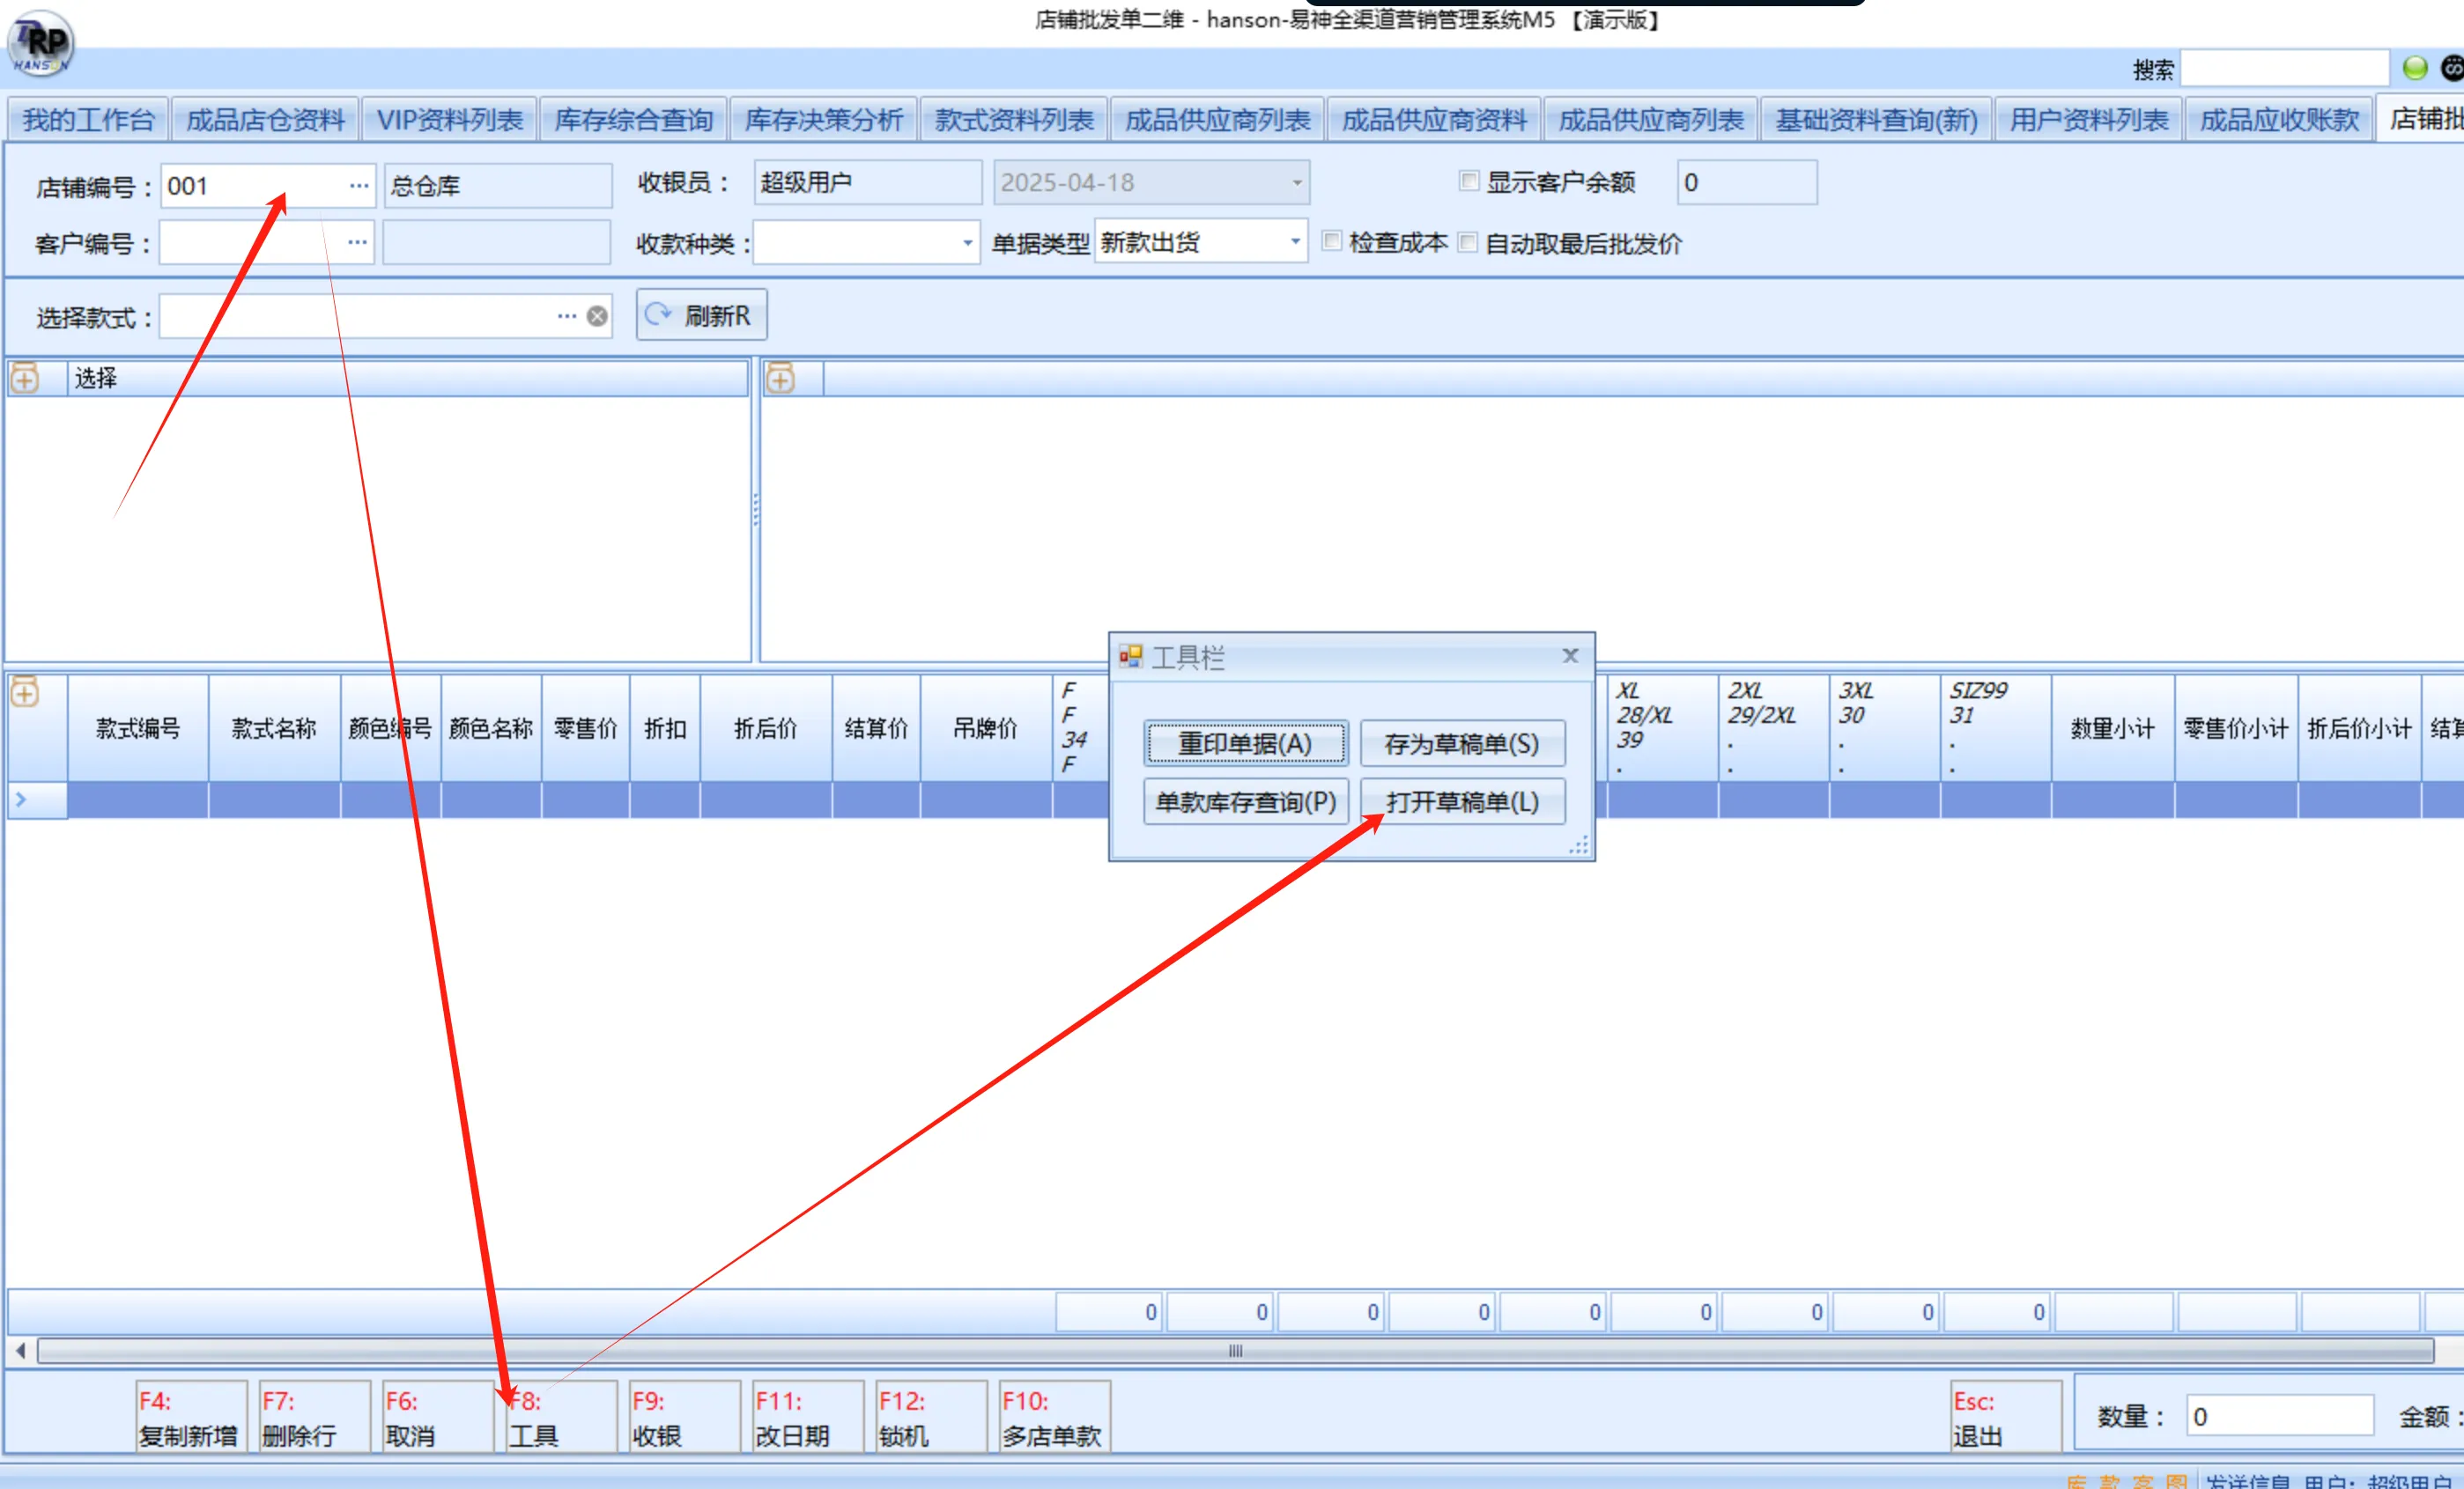The width and height of the screenshot is (2464, 1489).
Task: Click the orange table icon above the right panel
Action: point(780,378)
